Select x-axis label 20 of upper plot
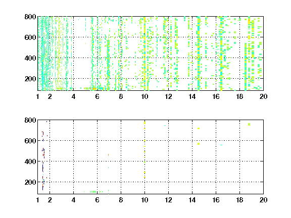 tap(263, 96)
